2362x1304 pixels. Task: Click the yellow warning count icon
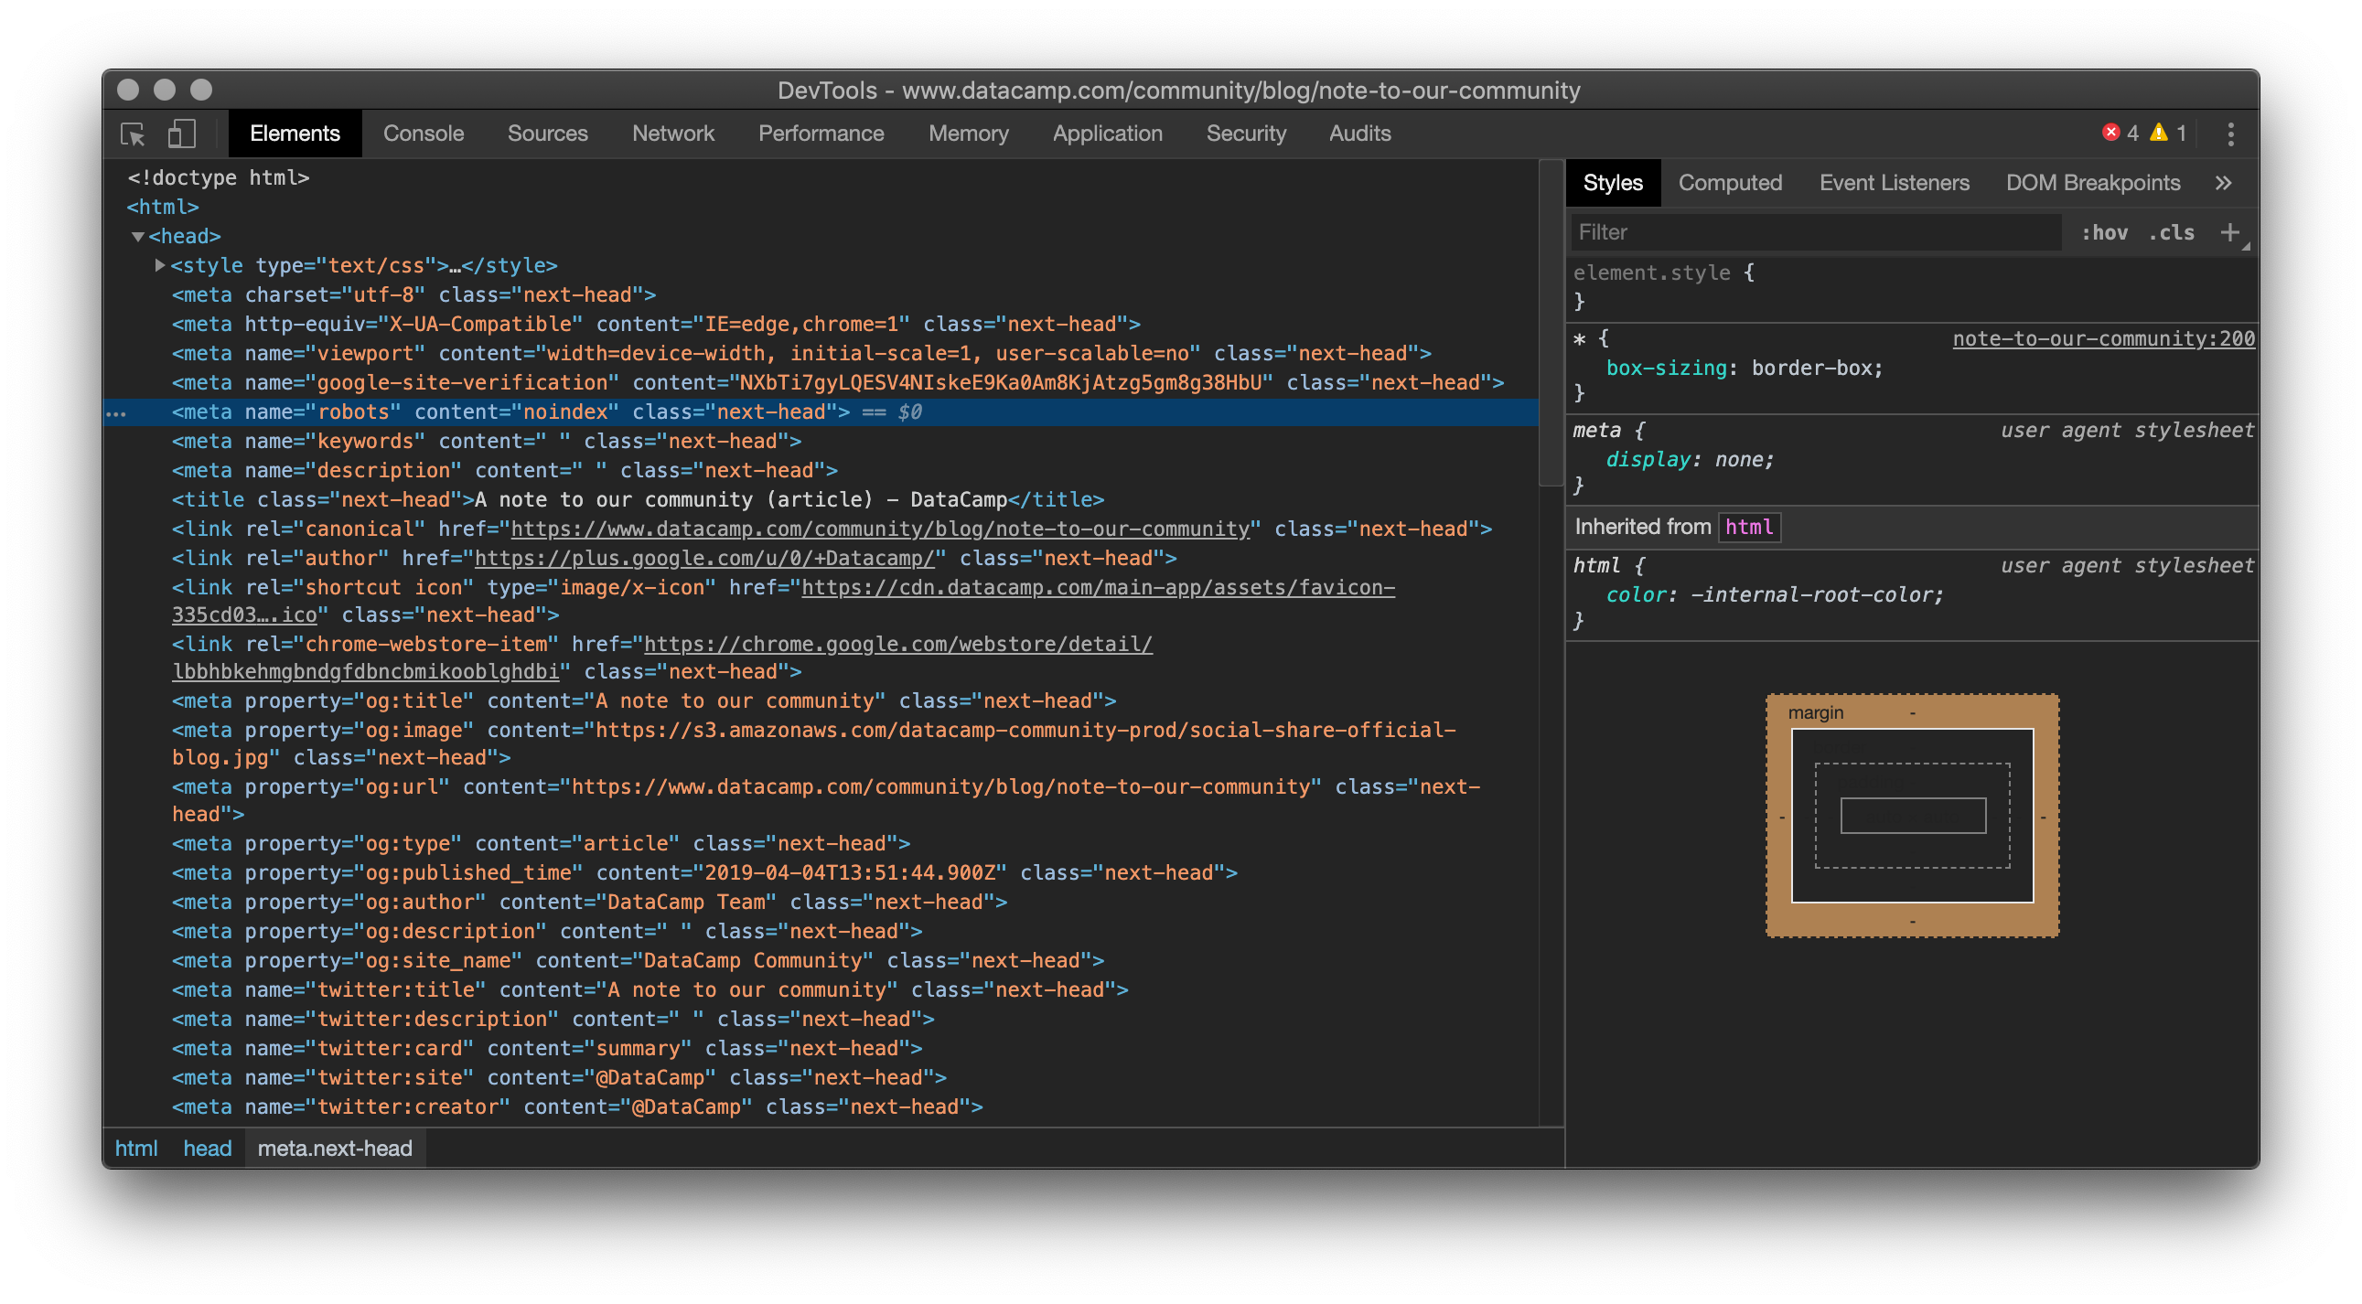[2159, 133]
